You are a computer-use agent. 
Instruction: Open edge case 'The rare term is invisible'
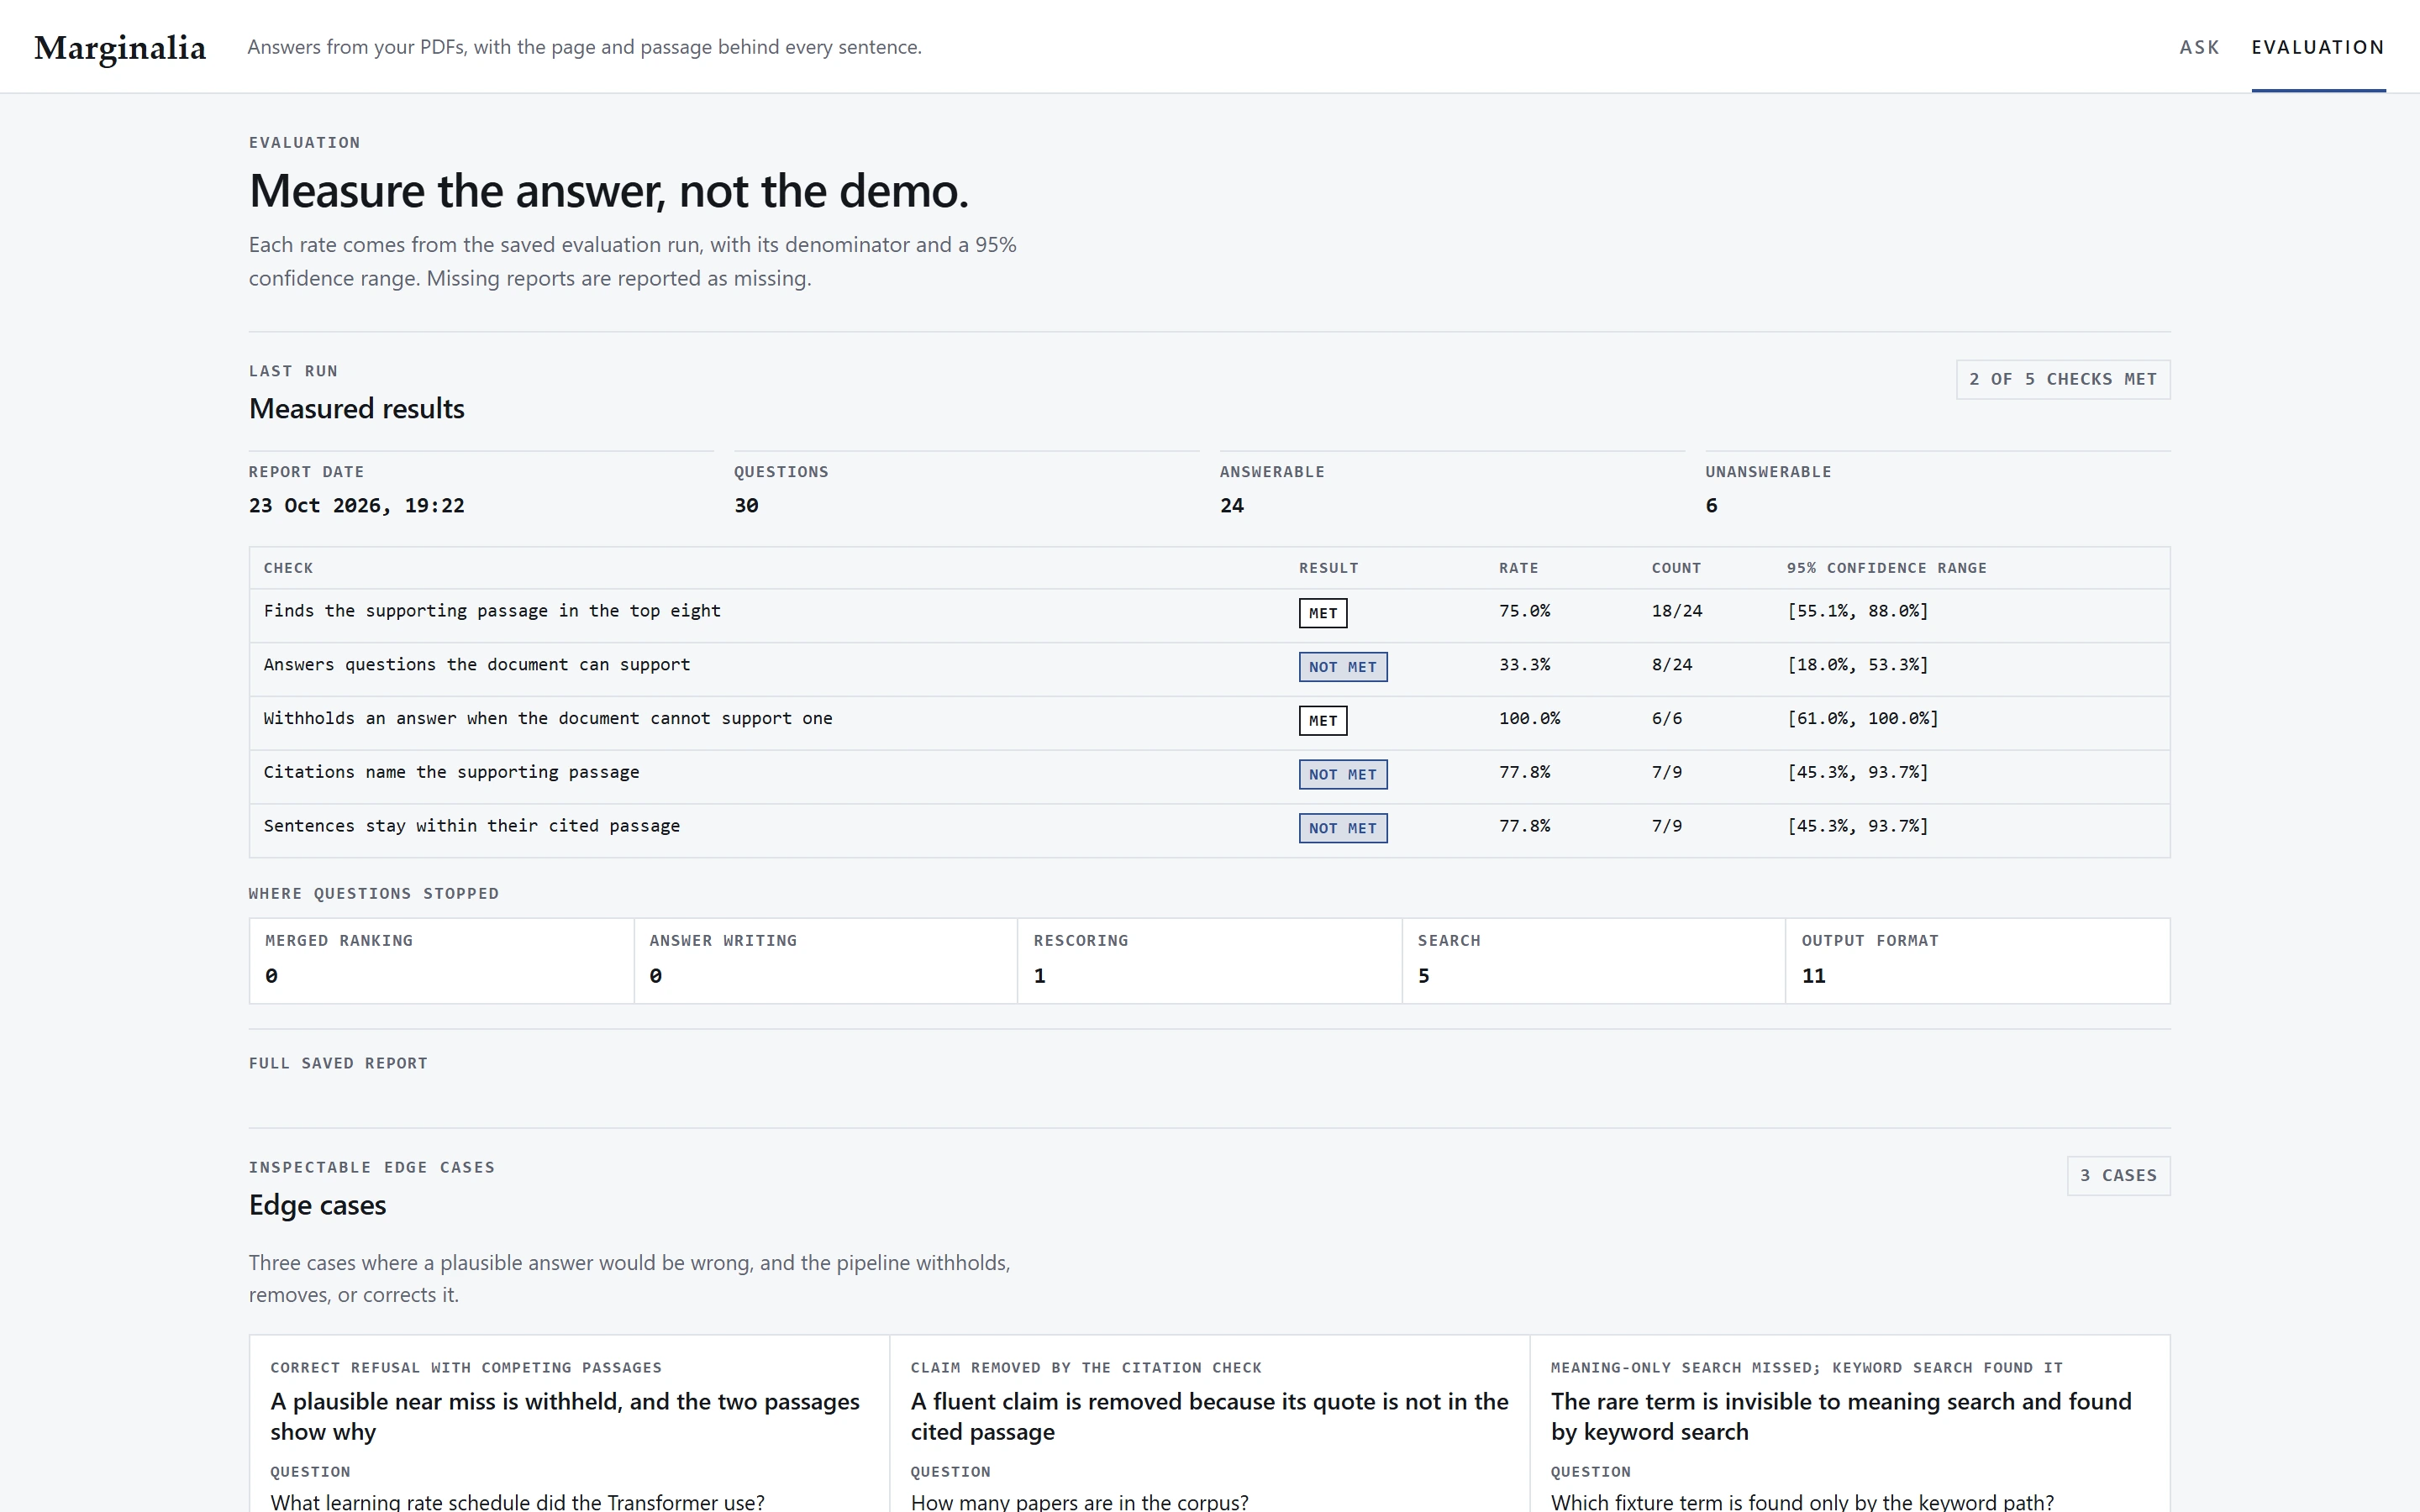(1841, 1416)
